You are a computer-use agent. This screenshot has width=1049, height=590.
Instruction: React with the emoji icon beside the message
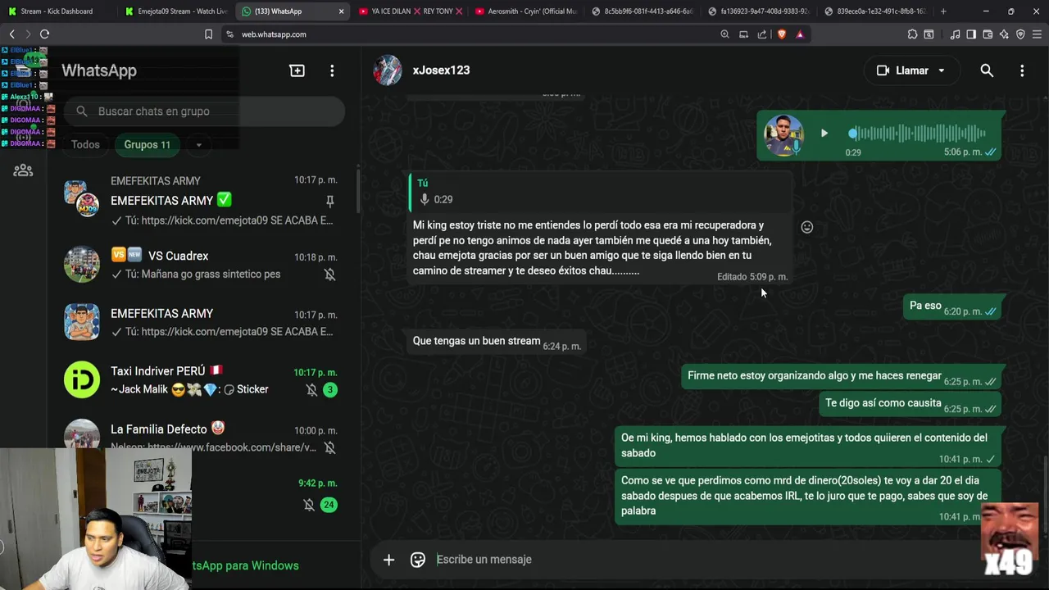(x=806, y=227)
